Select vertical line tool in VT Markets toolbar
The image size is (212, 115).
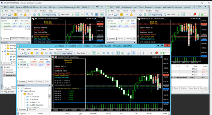pyautogui.click(x=144, y=53)
